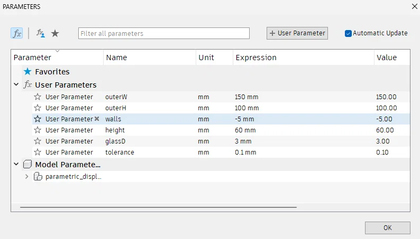Expand the parametric_displ tree node
The image size is (420, 239).
point(27,176)
